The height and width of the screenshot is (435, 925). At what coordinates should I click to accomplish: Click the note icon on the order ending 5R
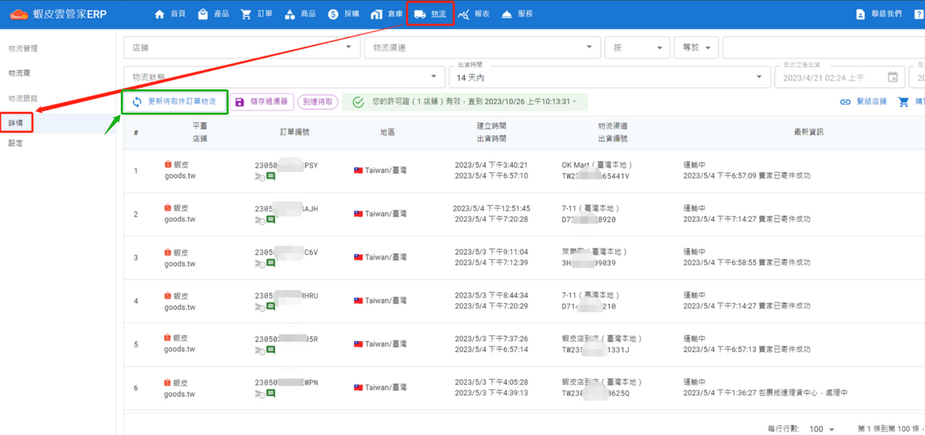pos(271,350)
